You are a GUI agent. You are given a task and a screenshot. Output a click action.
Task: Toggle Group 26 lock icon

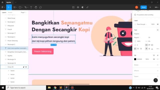[24, 67]
